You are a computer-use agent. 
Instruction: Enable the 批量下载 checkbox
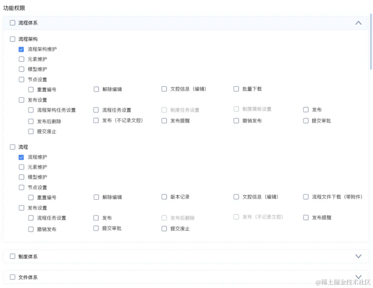tap(236, 89)
